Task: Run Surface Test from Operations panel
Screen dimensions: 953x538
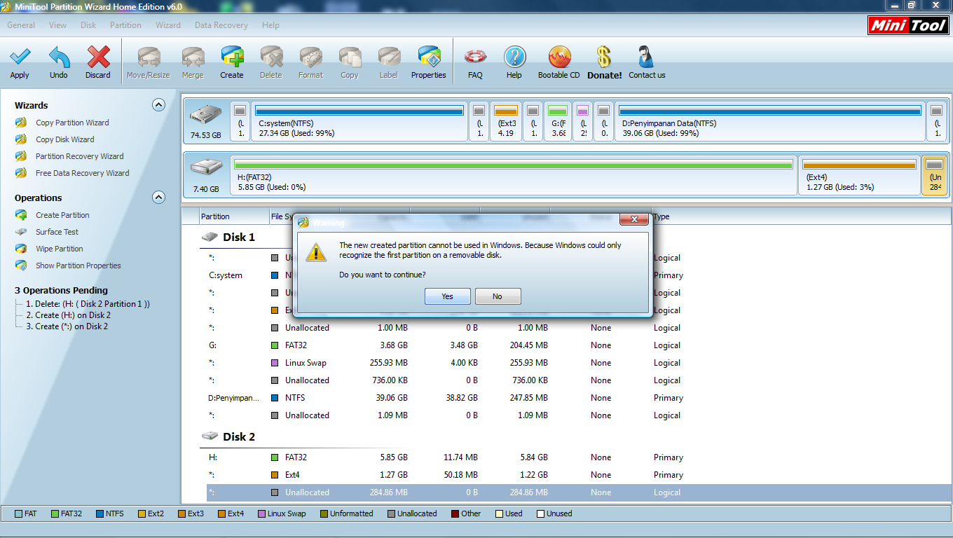Action: pos(57,232)
